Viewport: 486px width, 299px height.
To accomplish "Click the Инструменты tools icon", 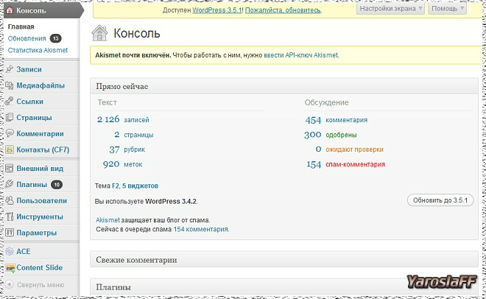I will pos(10,217).
